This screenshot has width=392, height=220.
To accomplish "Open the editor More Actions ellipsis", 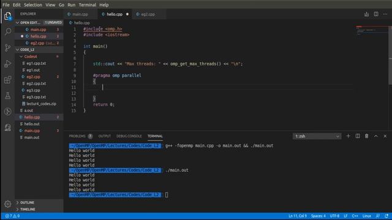I will pyautogui.click(x=385, y=14).
